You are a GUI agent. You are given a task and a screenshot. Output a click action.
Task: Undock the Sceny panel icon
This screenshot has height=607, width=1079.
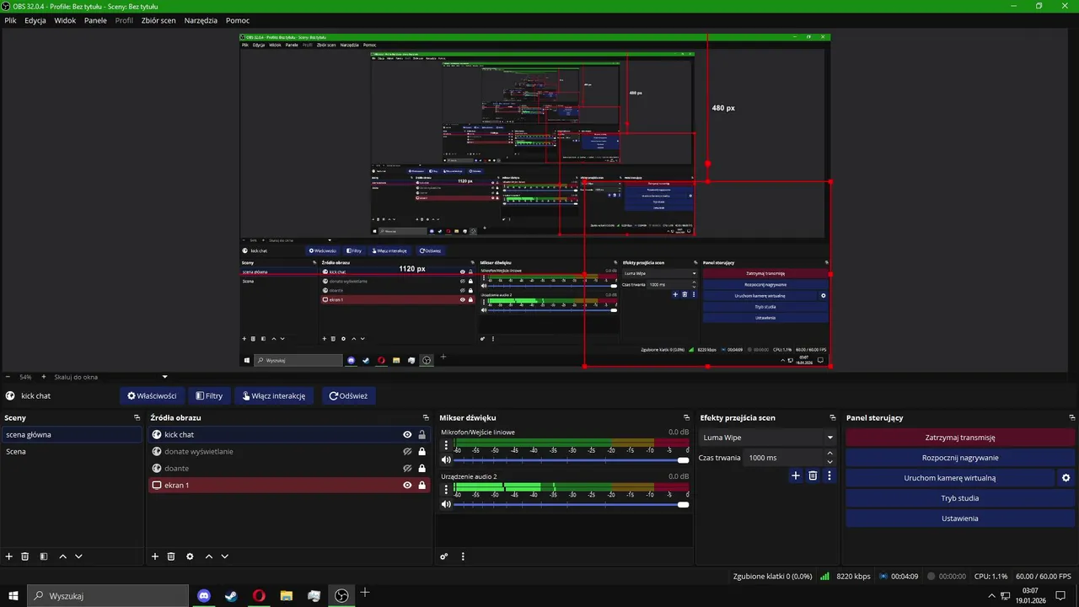(137, 417)
